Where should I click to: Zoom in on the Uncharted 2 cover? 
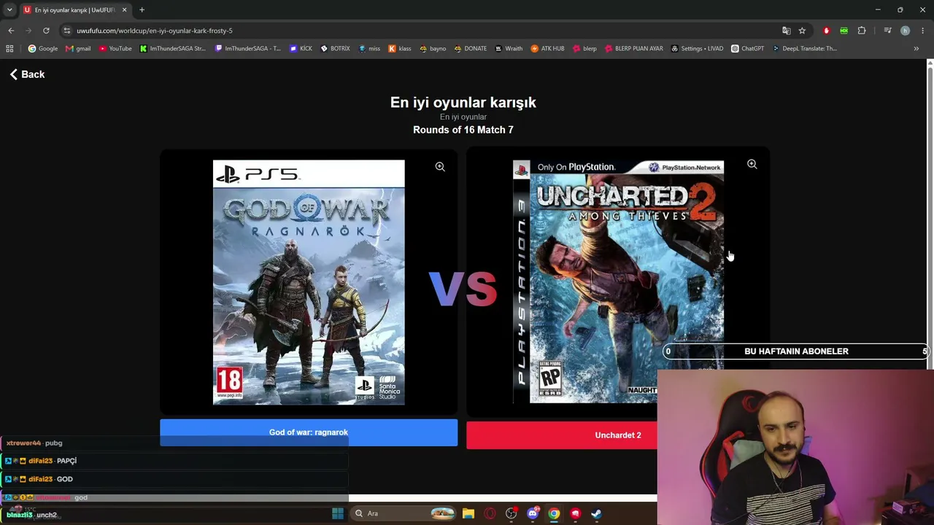(752, 165)
